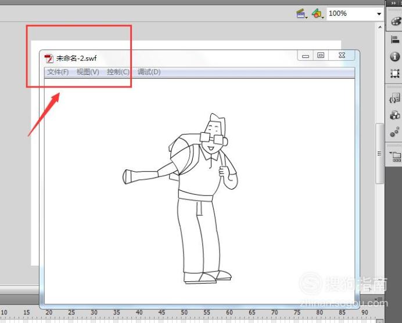This screenshot has height=323, width=402.
Task: Open the stage zoom dropdown arrow
Action: [379, 14]
